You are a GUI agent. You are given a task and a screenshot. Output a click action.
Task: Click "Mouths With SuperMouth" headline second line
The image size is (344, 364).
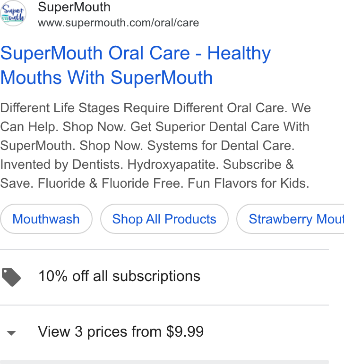pos(106,77)
